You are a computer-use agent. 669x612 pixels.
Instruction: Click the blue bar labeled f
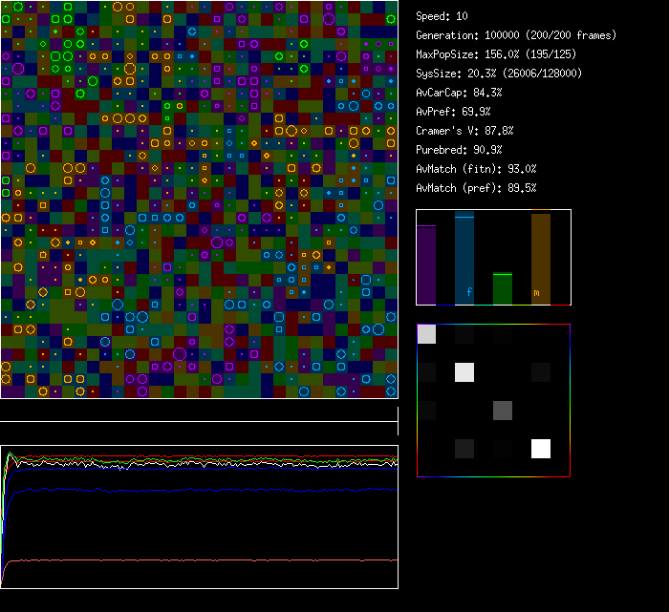[x=464, y=260]
